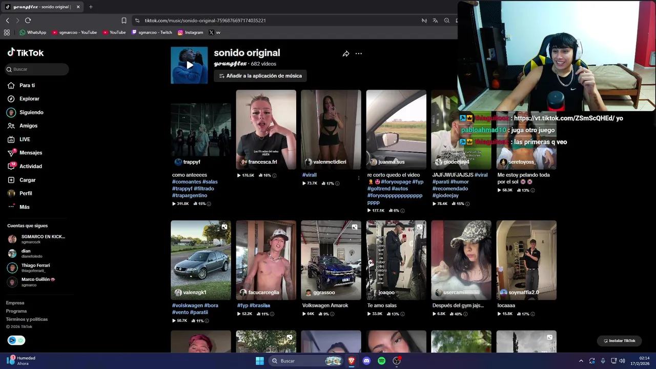Open the facucarceglia video thumbnail
The height and width of the screenshot is (369, 656).
[x=266, y=260]
